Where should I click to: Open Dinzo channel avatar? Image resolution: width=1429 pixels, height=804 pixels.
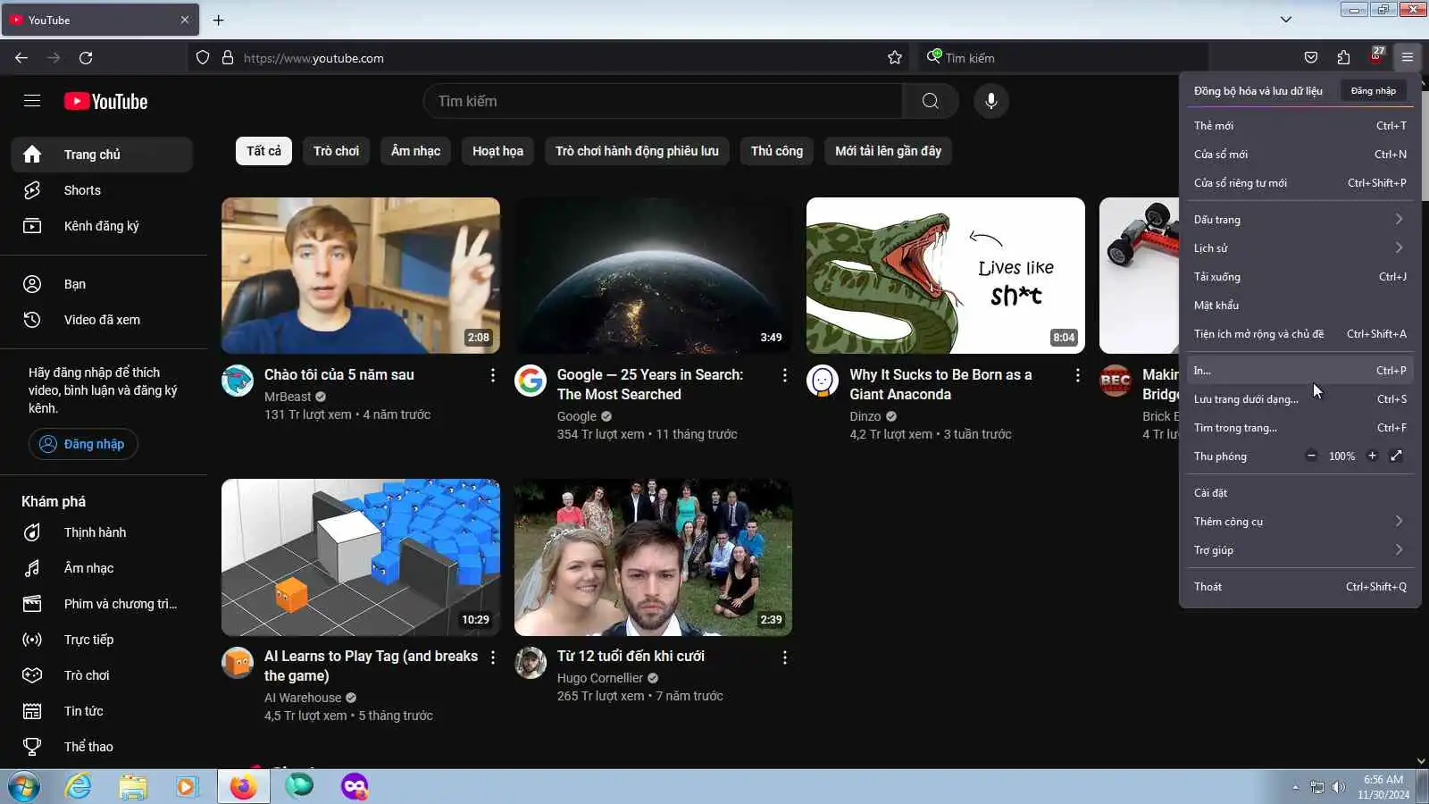(x=823, y=381)
